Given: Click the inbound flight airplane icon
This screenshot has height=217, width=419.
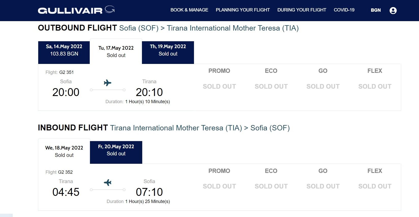Looking at the screenshot, I should click(x=108, y=183).
